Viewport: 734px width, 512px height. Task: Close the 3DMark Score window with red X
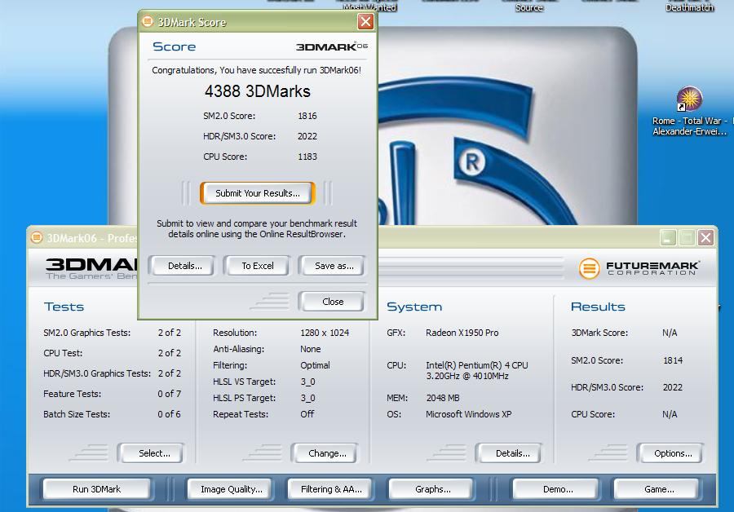pos(365,21)
